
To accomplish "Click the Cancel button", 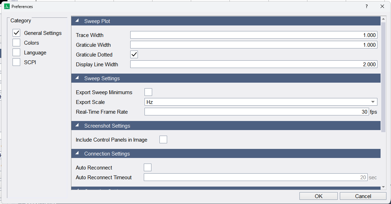I will click(x=363, y=196).
